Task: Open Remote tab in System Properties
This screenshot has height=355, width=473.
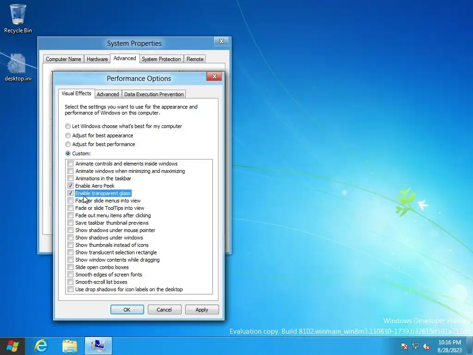Action: (195, 59)
